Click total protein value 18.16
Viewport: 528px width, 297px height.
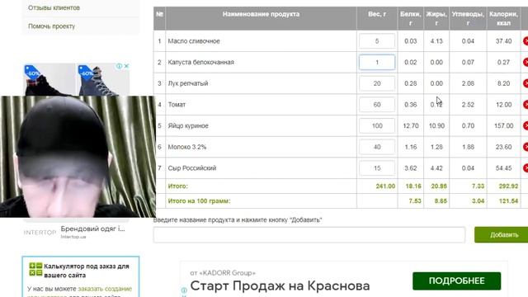tap(413, 186)
